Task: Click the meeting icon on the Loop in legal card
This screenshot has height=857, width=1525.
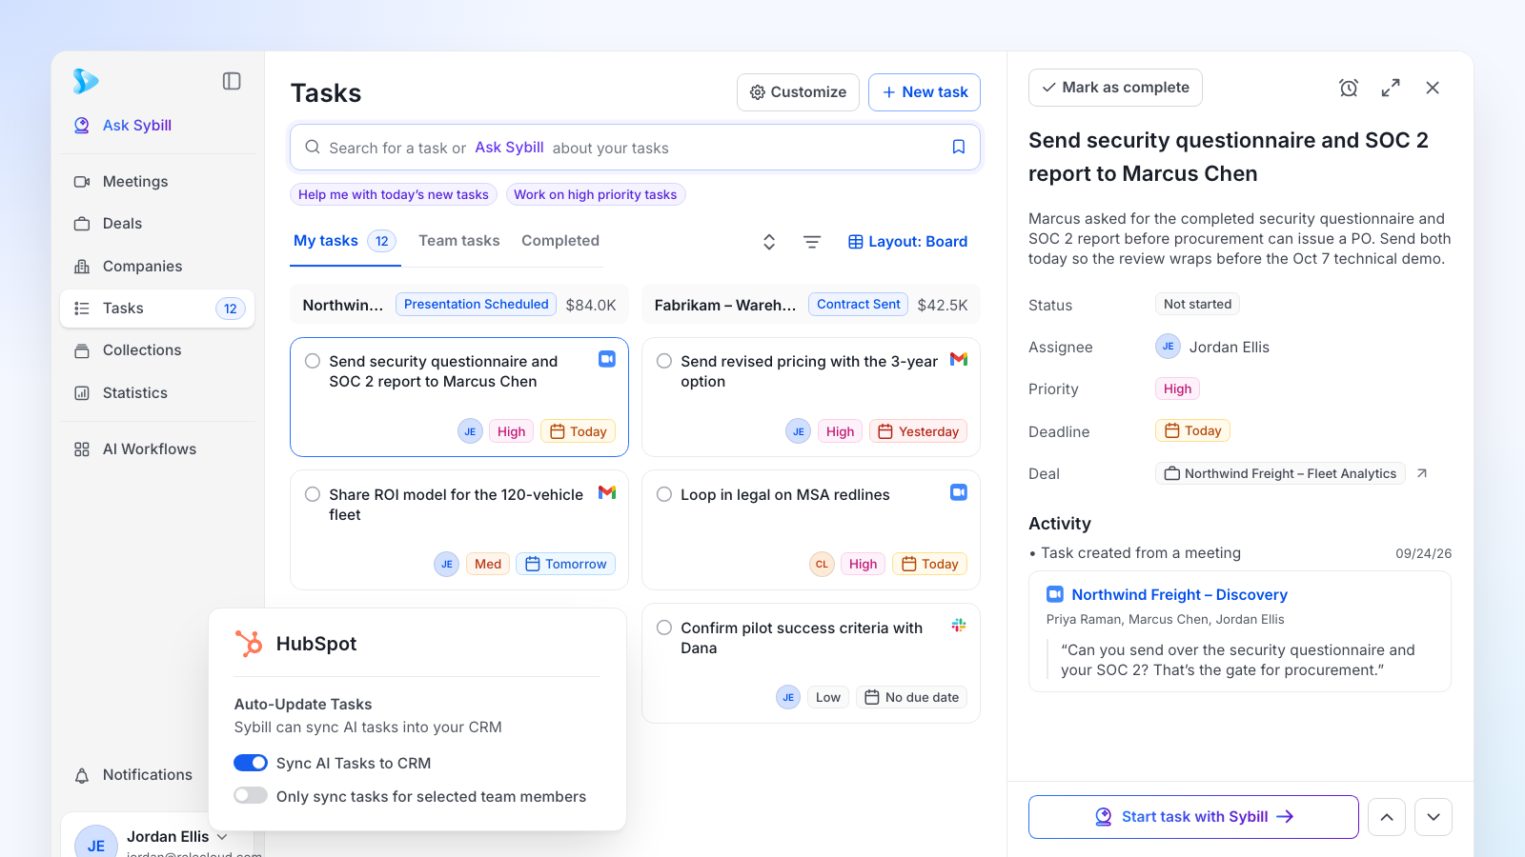Action: click(959, 492)
